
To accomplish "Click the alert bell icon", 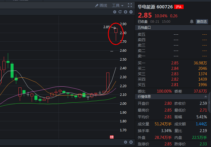I will [x=192, y=21].
